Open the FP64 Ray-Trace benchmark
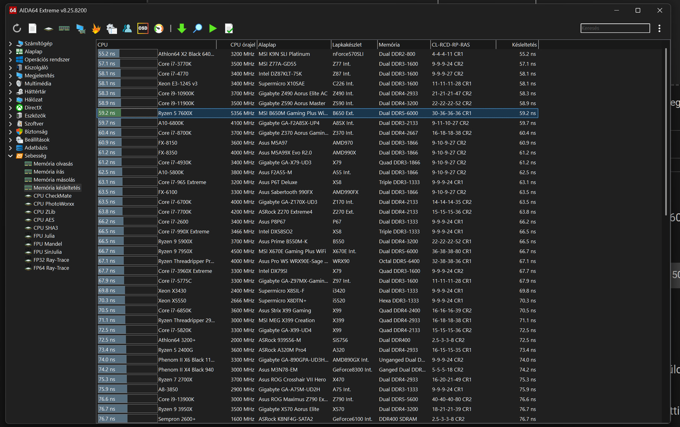680x427 pixels. click(x=51, y=268)
